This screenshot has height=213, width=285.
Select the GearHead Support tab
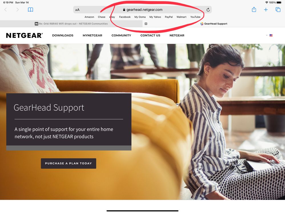pyautogui.click(x=214, y=24)
